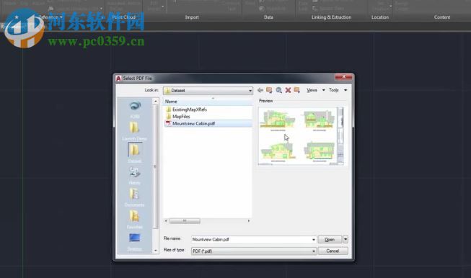Click the Linking & Extraction panel label

[331, 17]
